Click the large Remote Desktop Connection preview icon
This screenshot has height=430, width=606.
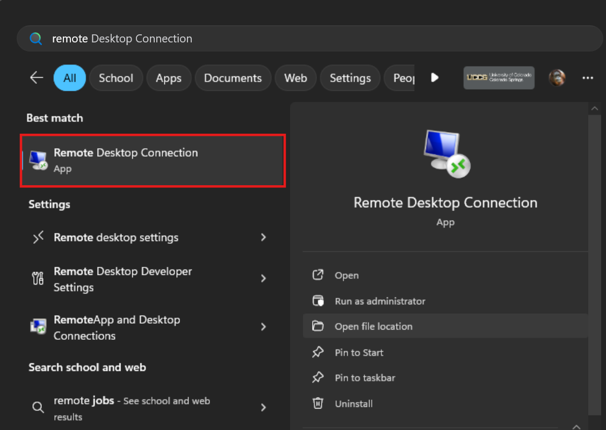[446, 154]
